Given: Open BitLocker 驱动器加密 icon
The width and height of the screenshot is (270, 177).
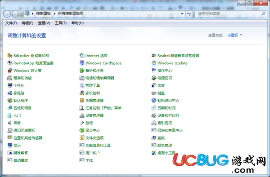Looking at the screenshot, I should coord(10,56).
